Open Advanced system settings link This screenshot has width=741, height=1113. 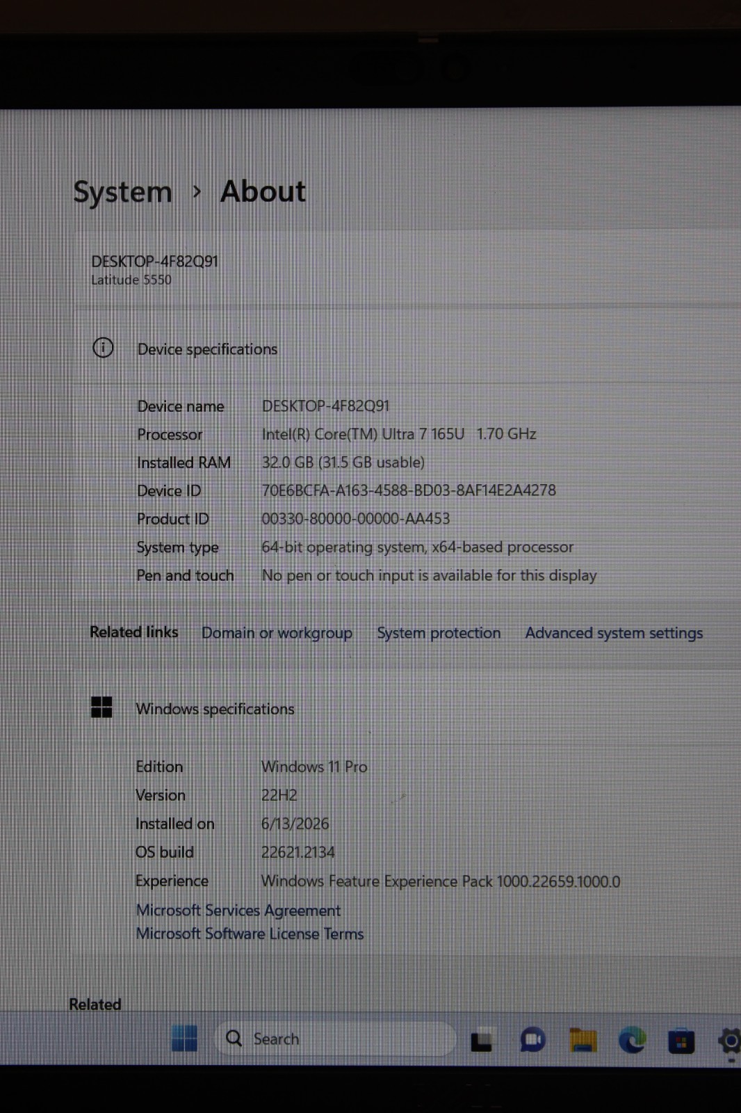614,633
